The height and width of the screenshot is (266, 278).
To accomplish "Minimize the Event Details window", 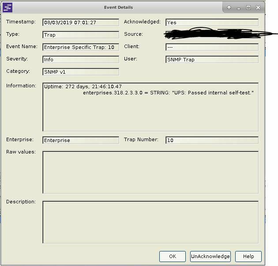I will pos(239,7).
